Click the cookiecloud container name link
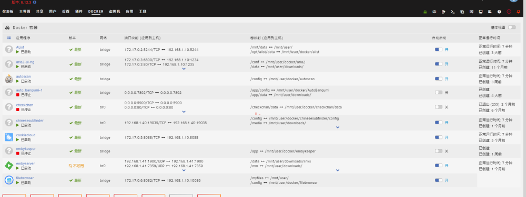This screenshot has width=526, height=197. click(25, 135)
